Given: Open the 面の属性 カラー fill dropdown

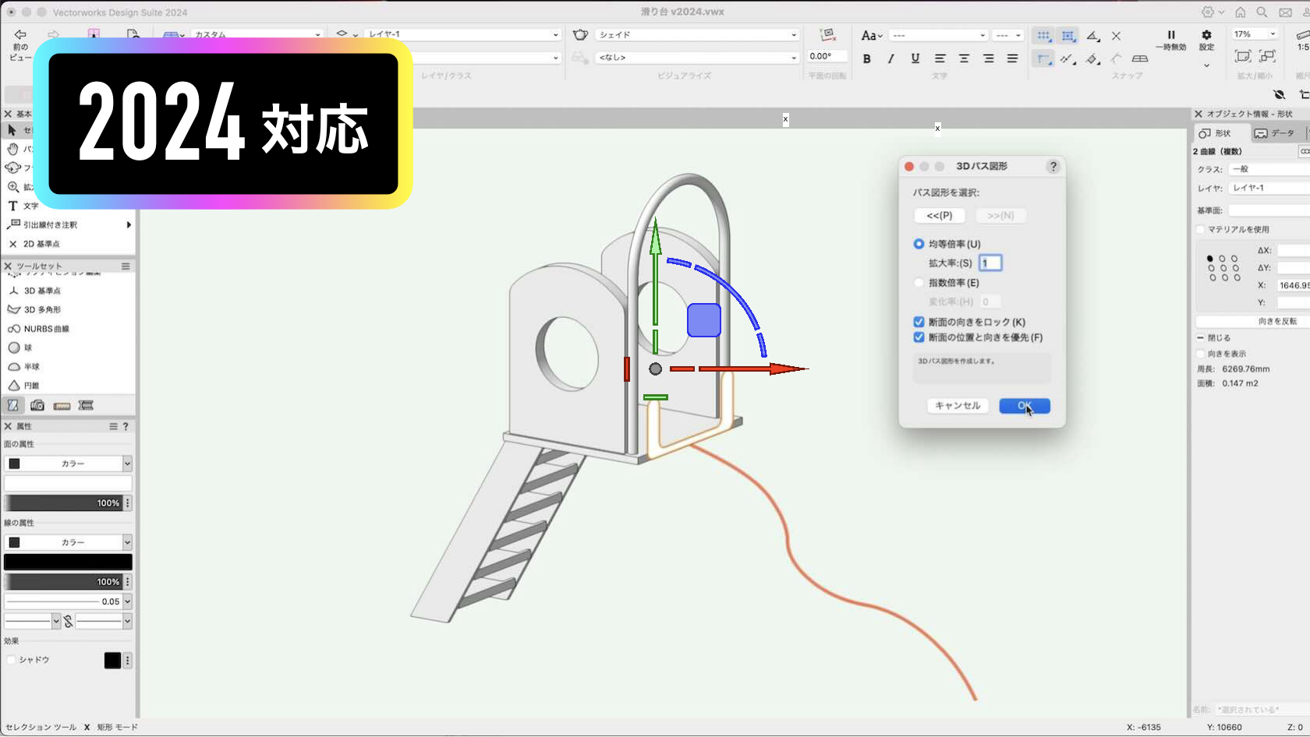Looking at the screenshot, I should pyautogui.click(x=68, y=464).
